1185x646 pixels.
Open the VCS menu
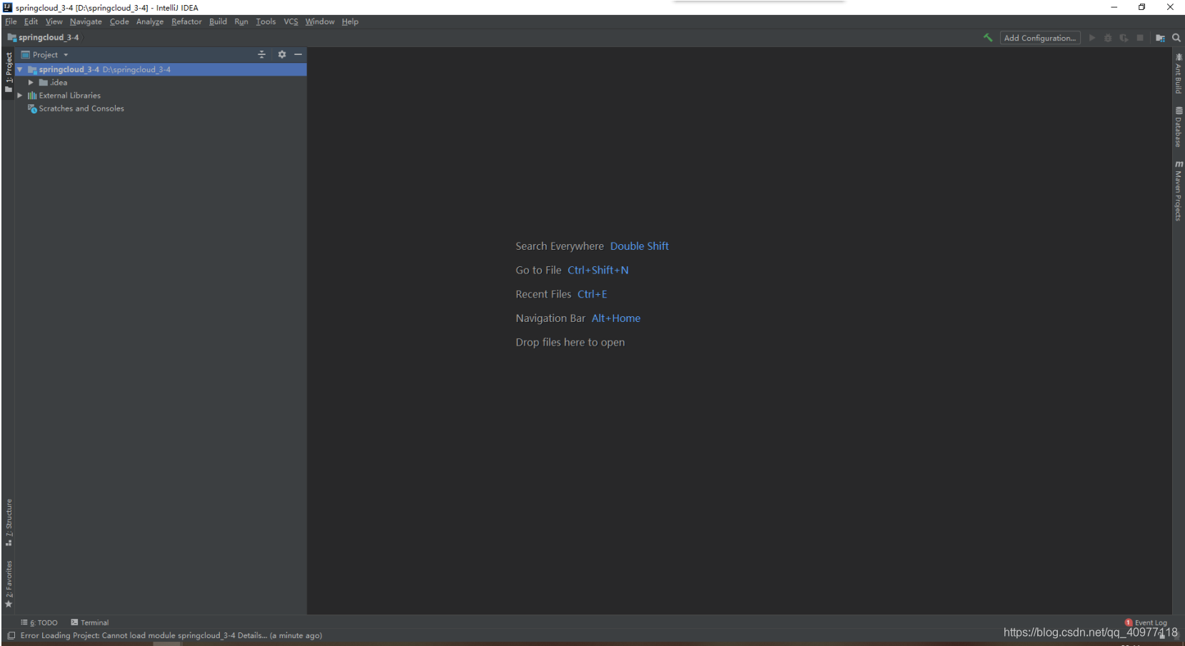coord(291,21)
